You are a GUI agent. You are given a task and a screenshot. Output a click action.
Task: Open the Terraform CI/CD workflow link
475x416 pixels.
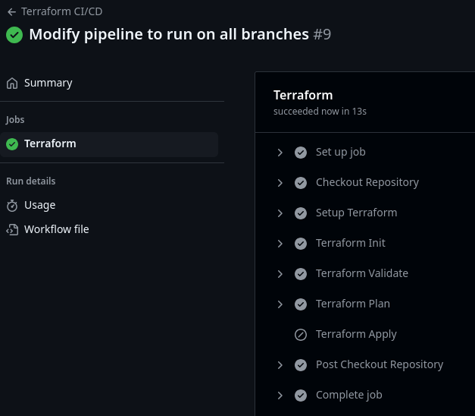click(62, 11)
